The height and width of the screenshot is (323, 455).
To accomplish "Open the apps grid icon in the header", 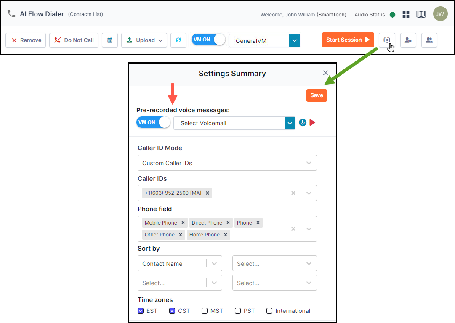I will pos(406,14).
